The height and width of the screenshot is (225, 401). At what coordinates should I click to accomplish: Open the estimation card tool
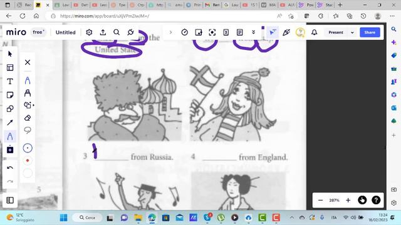[226, 32]
